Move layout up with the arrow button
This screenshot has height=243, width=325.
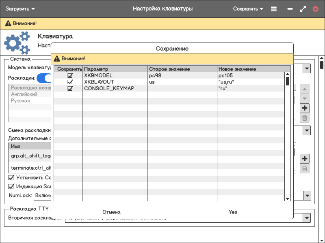click(305, 89)
